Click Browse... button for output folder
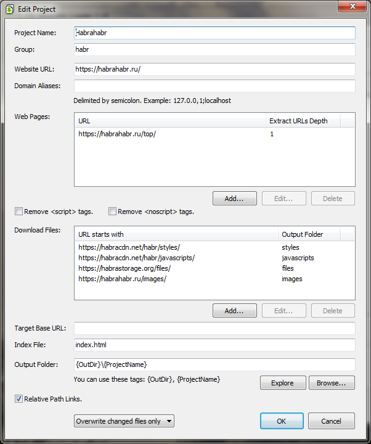 click(332, 383)
